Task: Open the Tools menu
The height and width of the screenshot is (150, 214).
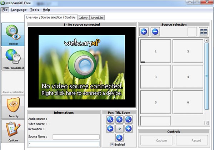Action: point(35,10)
